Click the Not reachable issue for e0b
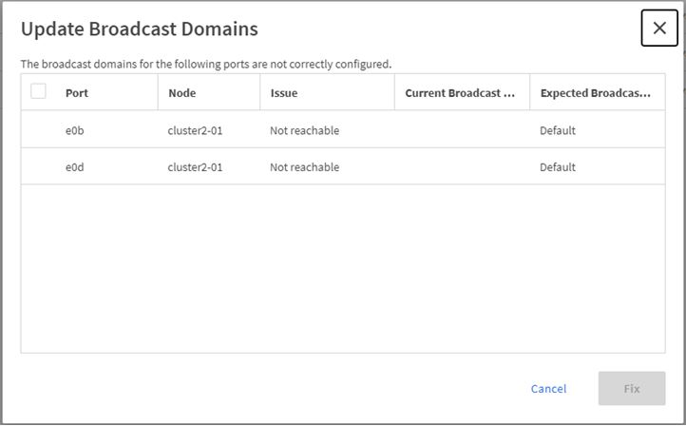 click(x=304, y=130)
